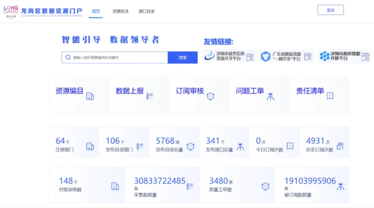
Task: Click the 广东省数据资源 cube logo icon
Action: (266, 57)
